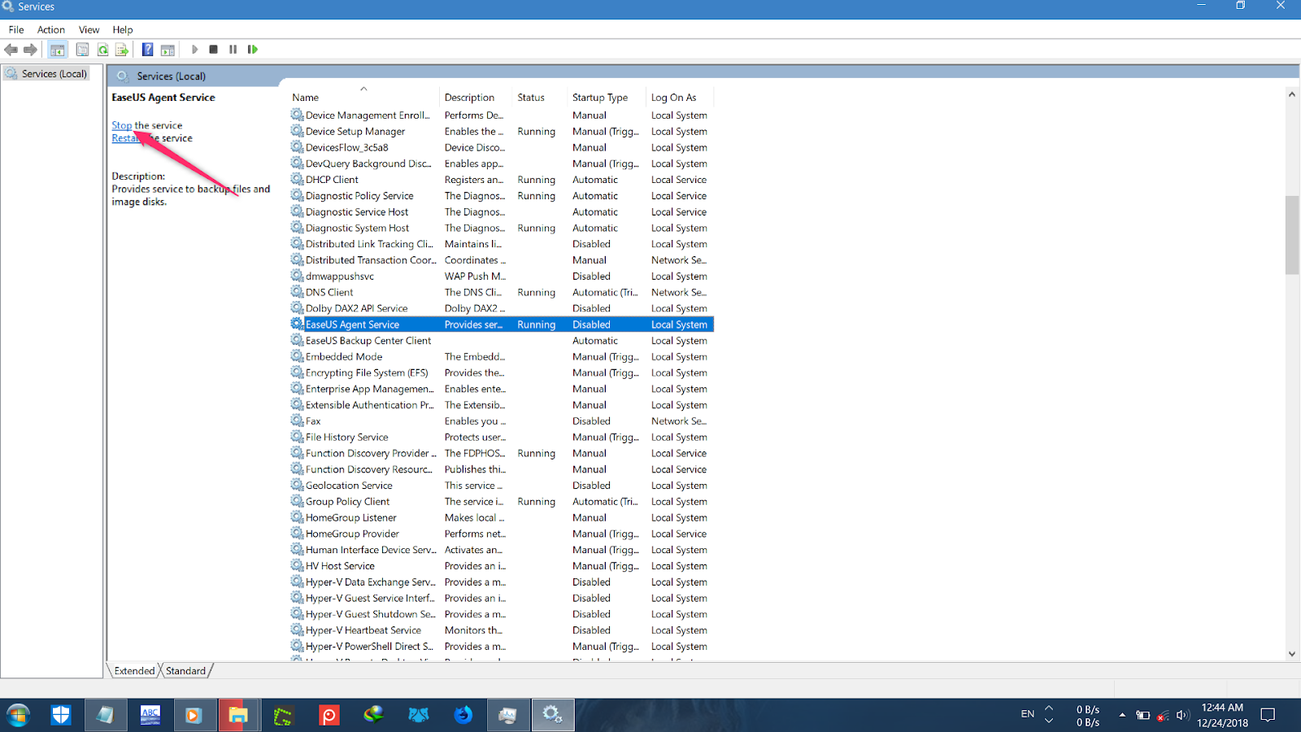Refresh the services list via toolbar icon
This screenshot has height=732, width=1301.
pyautogui.click(x=102, y=50)
